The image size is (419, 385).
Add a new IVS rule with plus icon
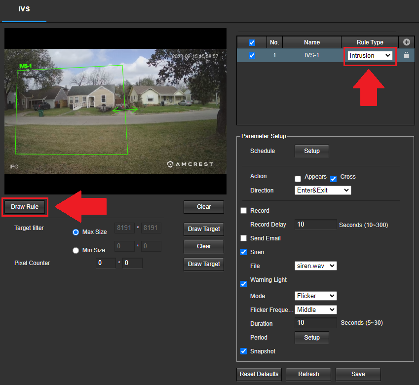pos(407,42)
